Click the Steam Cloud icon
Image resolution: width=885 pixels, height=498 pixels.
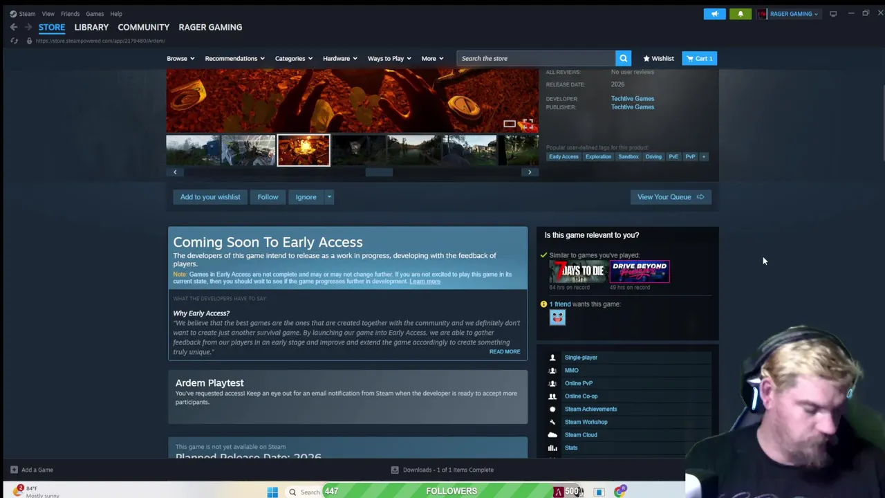pyautogui.click(x=552, y=435)
